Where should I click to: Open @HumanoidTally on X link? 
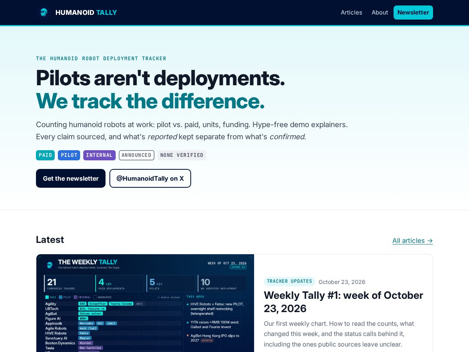[150, 178]
